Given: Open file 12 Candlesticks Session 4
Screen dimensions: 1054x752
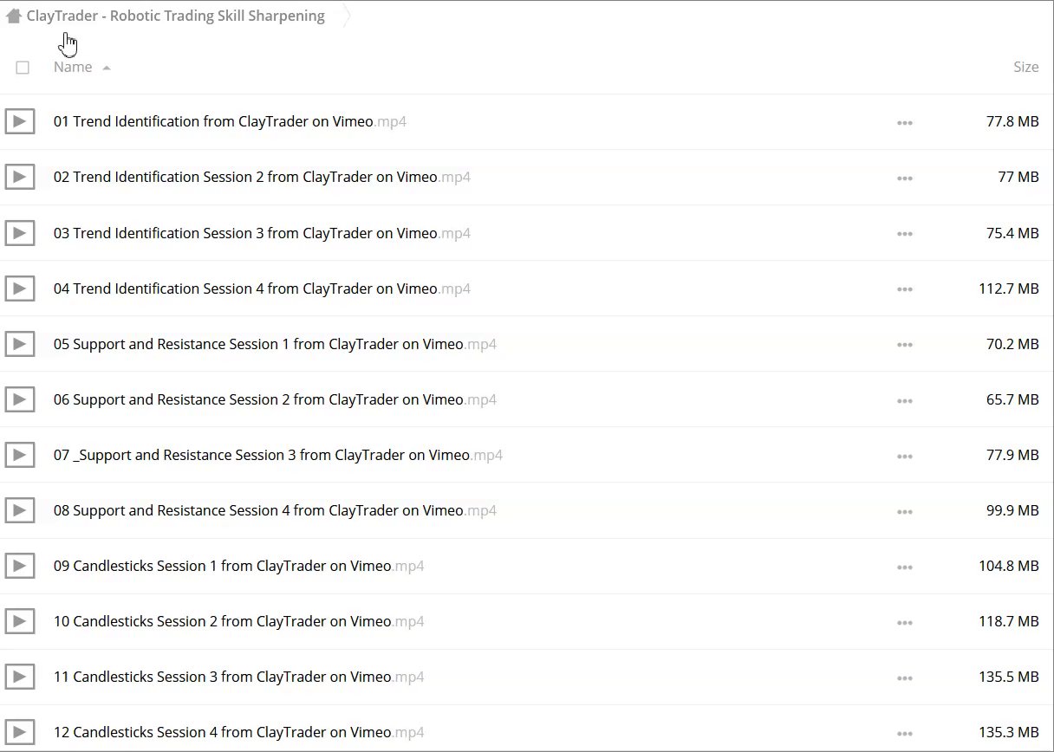Looking at the screenshot, I should point(238,731).
